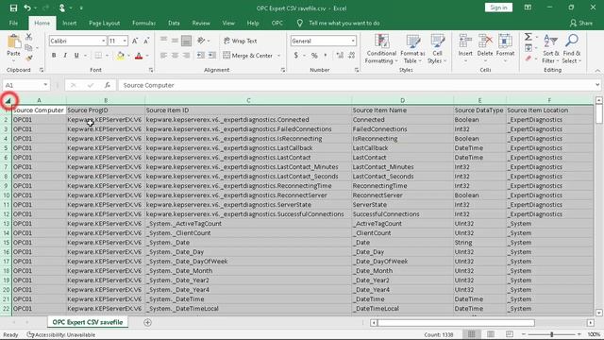Screen dimensions: 604x340
Task: Click the Sign in button
Action: [498, 8]
